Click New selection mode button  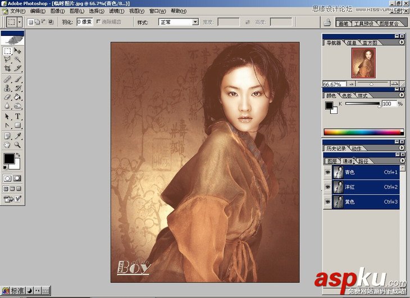click(30, 22)
